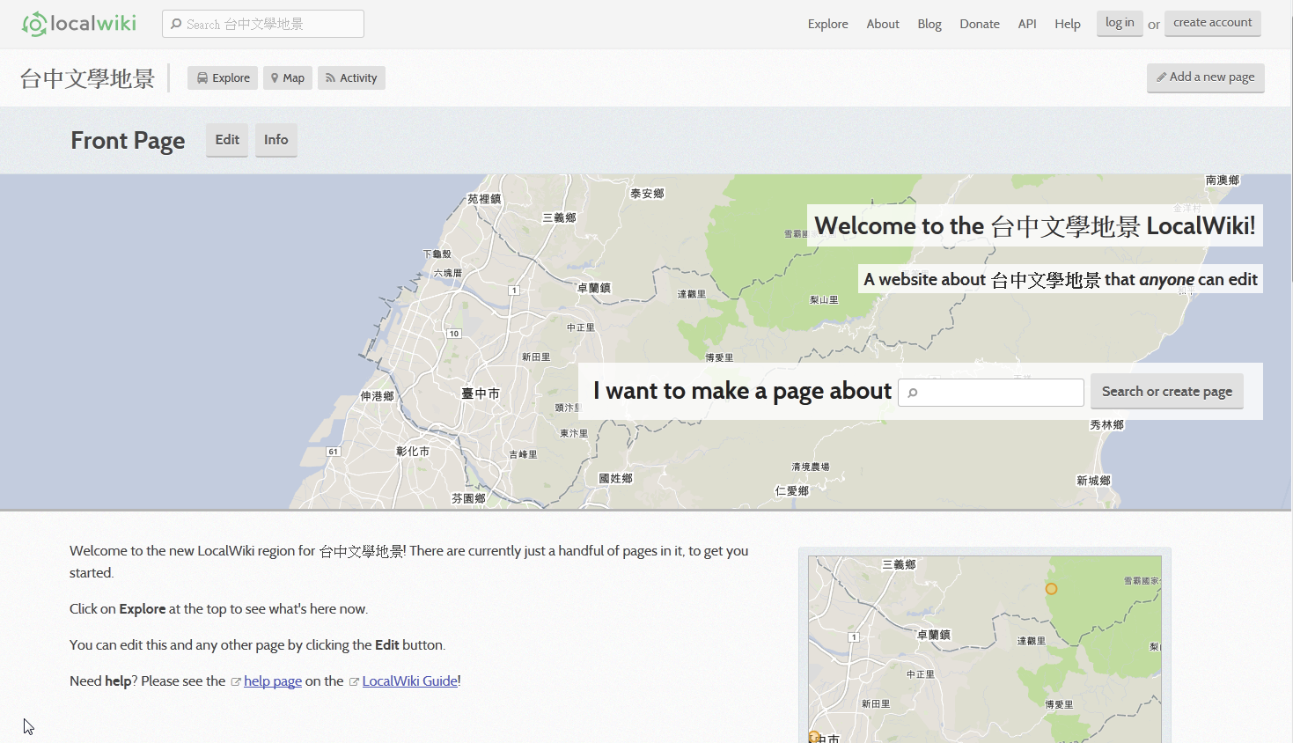1293x743 pixels.
Task: Open the 台中文學地景 region title
Action: click(87, 78)
